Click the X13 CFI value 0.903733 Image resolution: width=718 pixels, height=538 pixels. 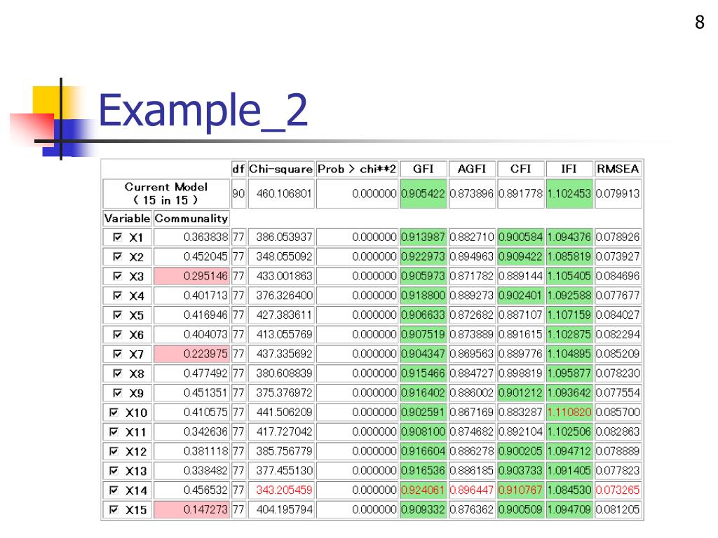[521, 470]
